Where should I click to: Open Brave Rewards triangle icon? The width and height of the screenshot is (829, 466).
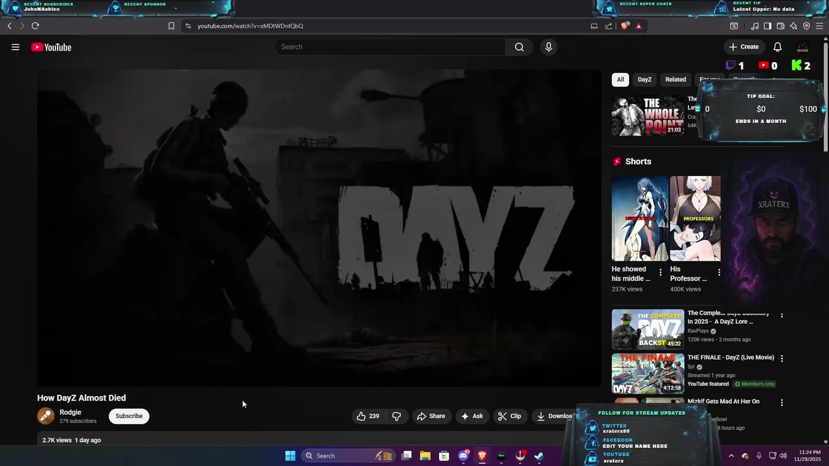(x=639, y=26)
